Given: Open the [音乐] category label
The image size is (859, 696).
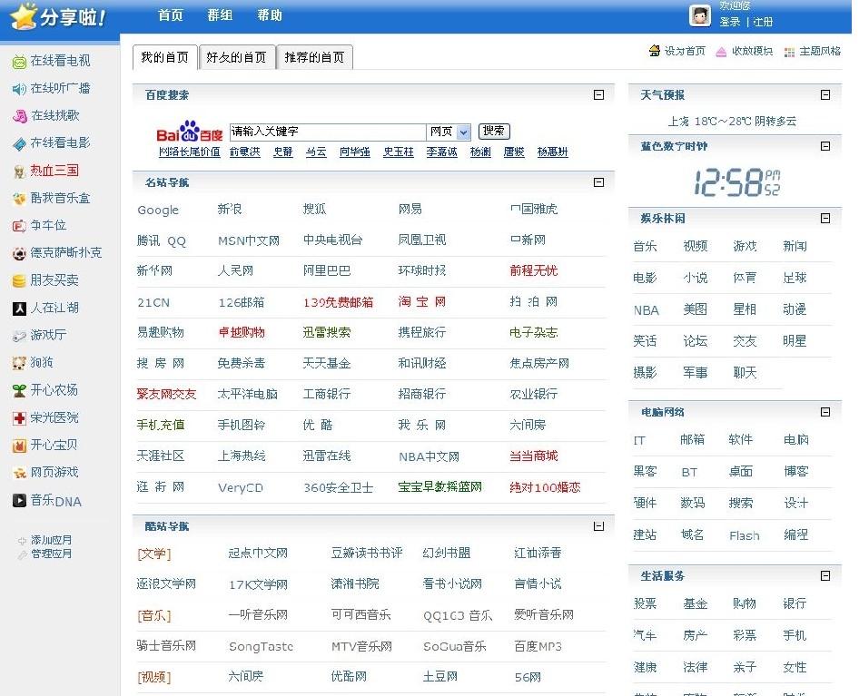Looking at the screenshot, I should click(154, 616).
